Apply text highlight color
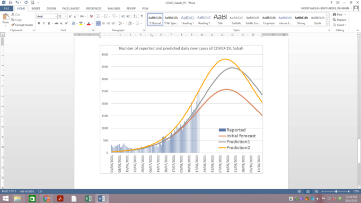 pyautogui.click(x=81, y=23)
